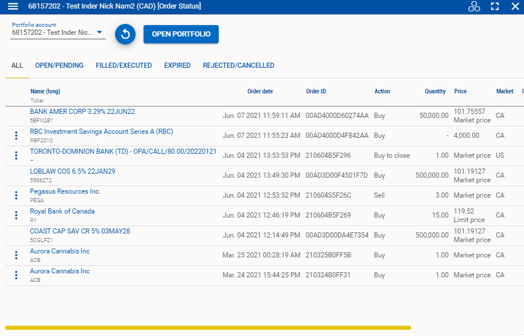
Task: Expand the Portfolio account dropdown
Action: click(x=58, y=32)
